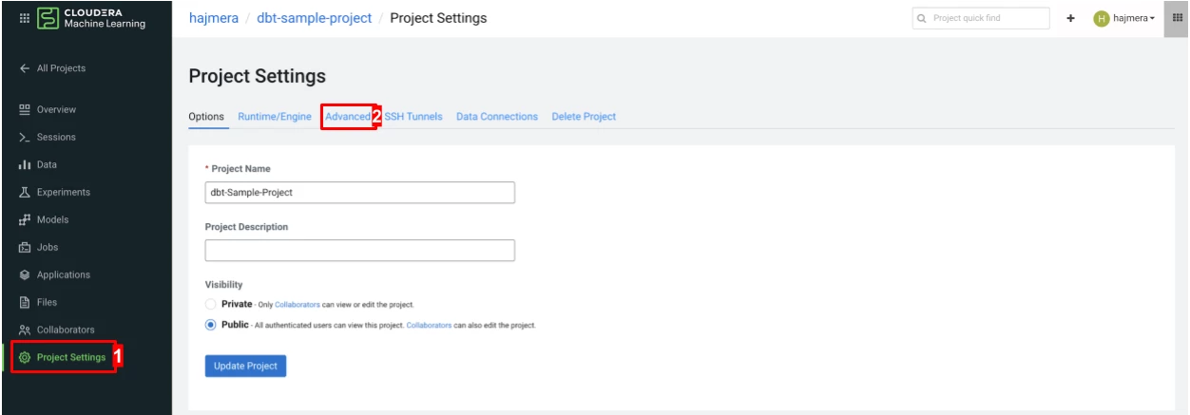Open the top-right grid apps icon
This screenshot has width=1190, height=415.
1177,18
